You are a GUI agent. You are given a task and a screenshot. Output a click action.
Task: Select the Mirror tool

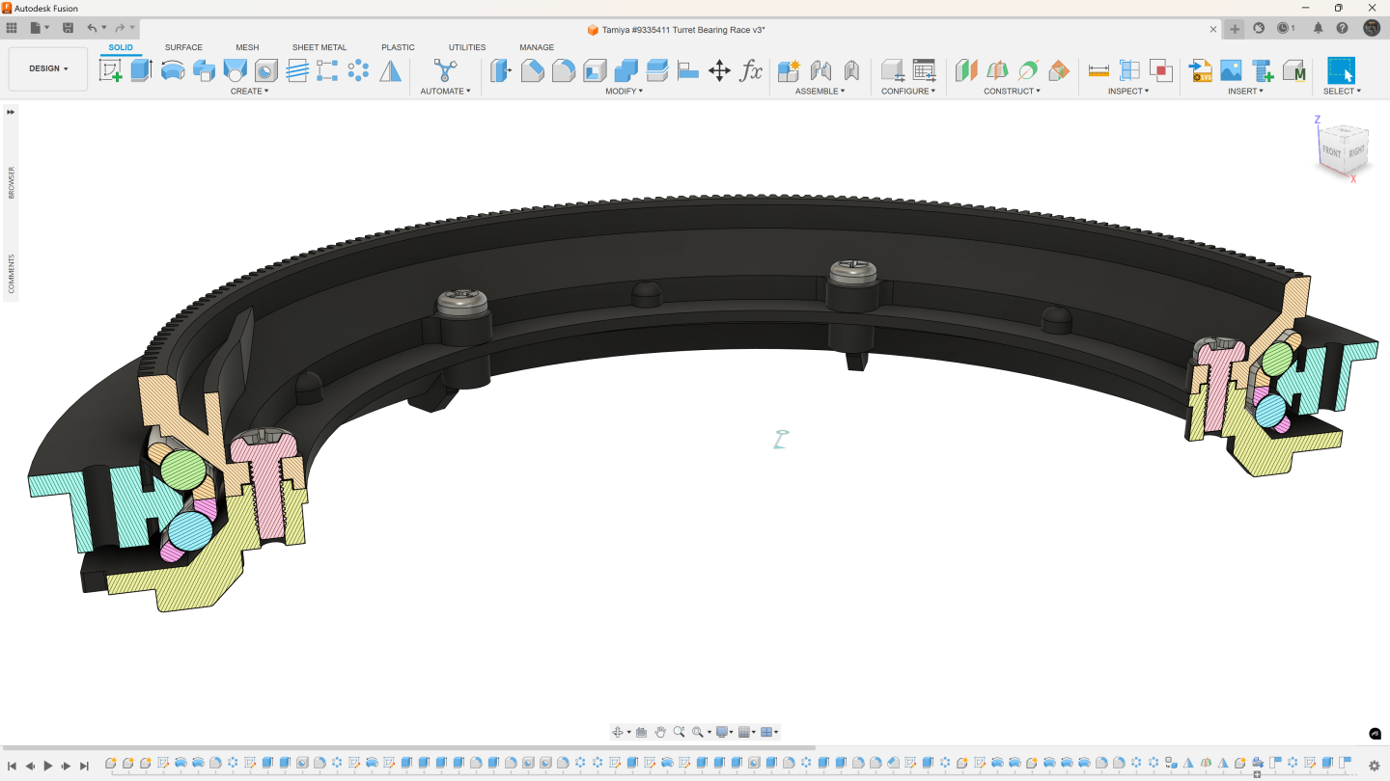pyautogui.click(x=390, y=70)
